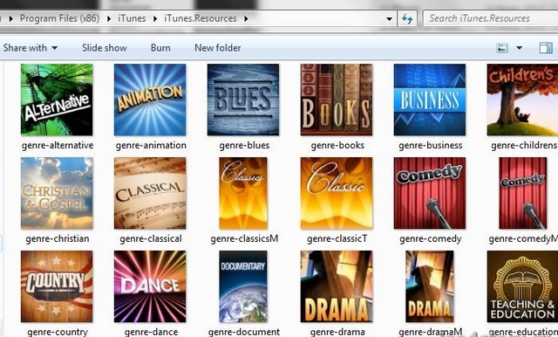
Task: Click the genre-classical file name
Action: [x=151, y=238]
